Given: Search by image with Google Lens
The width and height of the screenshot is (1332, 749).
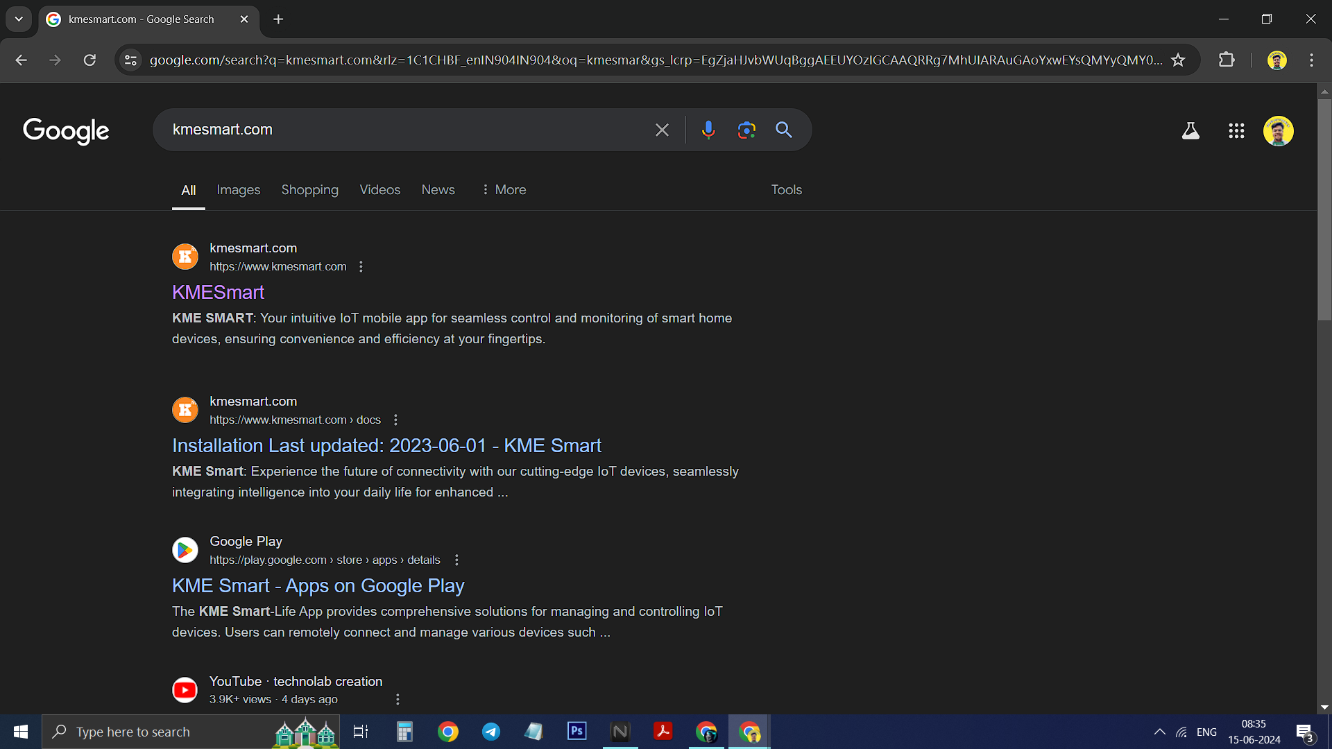Looking at the screenshot, I should [x=746, y=130].
